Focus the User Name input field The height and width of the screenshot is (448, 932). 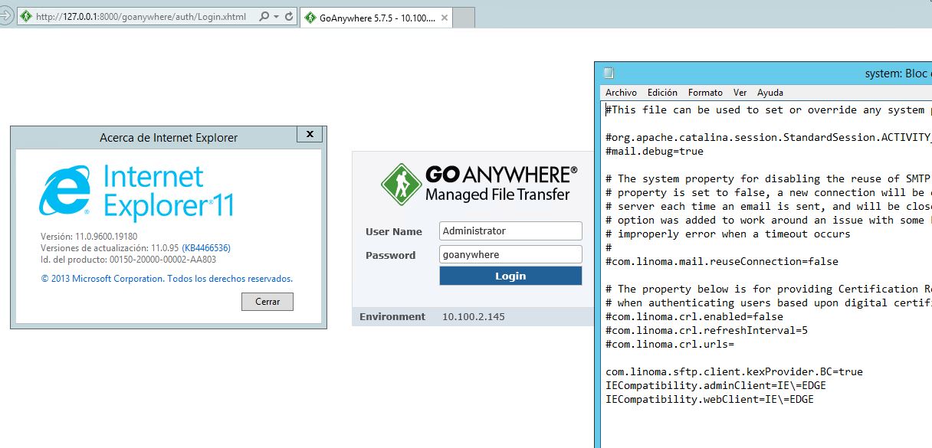click(x=511, y=231)
